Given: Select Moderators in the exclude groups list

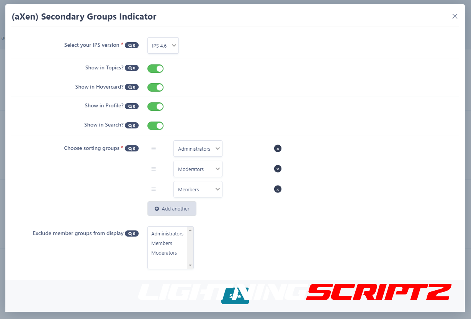Looking at the screenshot, I should point(164,253).
